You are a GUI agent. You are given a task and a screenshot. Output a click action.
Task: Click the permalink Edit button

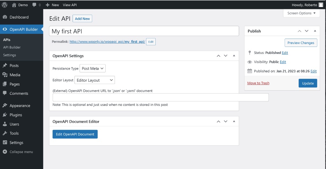click(x=151, y=42)
